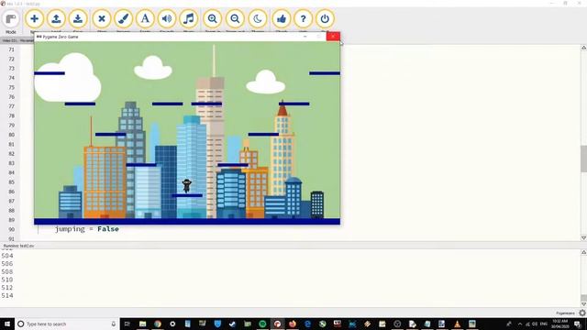Click the editor vertical scrollbar thumb
This screenshot has width=587, height=330.
(583, 159)
